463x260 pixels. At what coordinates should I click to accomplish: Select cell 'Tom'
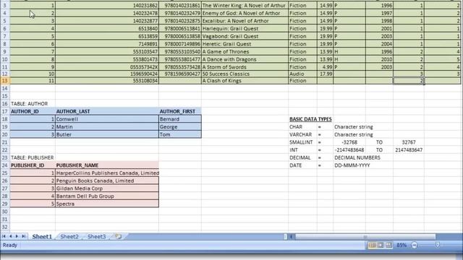180,134
